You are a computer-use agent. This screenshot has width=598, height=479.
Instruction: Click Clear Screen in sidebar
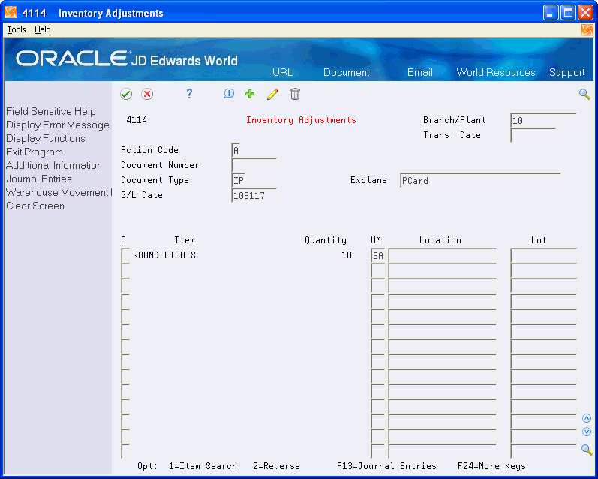tap(35, 206)
